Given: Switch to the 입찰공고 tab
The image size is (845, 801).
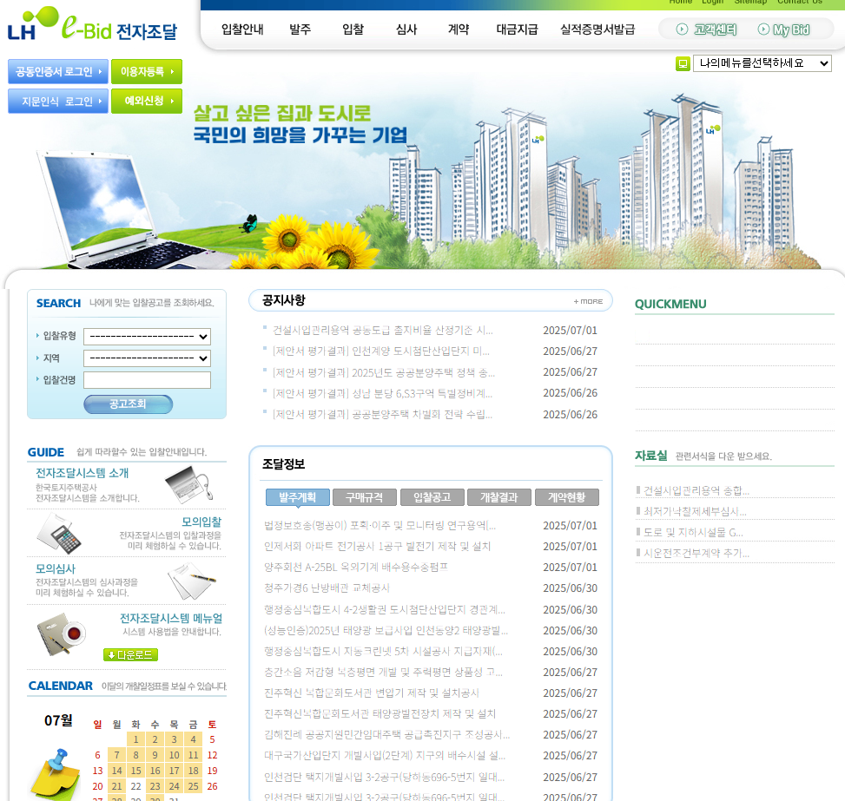Looking at the screenshot, I should coord(432,497).
